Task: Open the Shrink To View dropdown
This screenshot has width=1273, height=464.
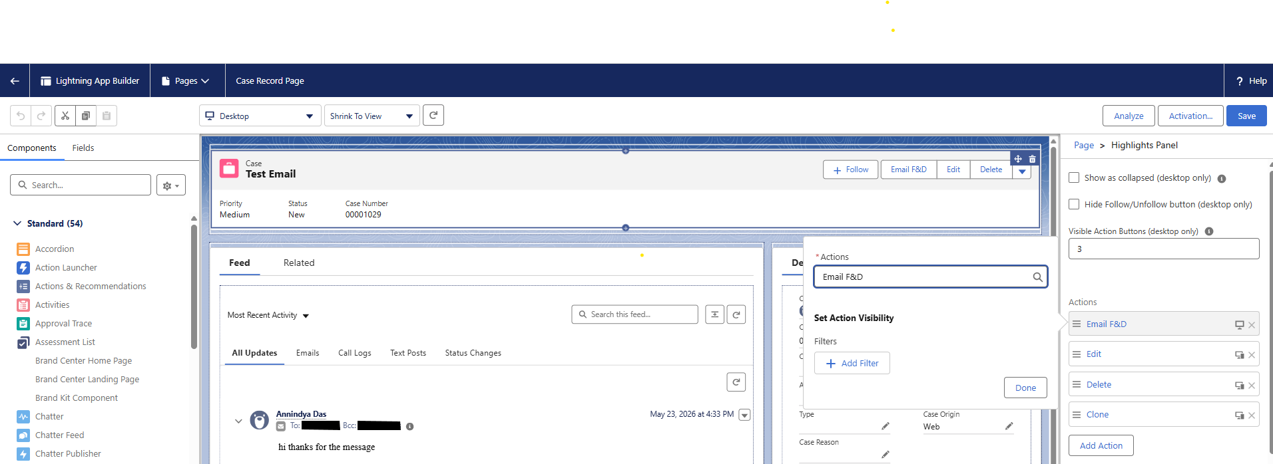Action: pyautogui.click(x=372, y=116)
